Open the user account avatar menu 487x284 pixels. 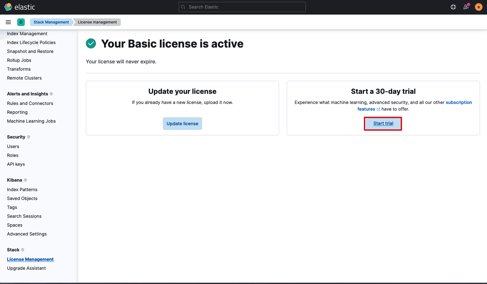coord(479,7)
